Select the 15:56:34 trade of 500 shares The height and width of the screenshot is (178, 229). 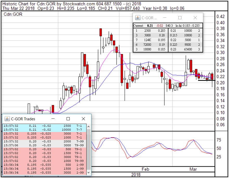pyautogui.click(x=44, y=165)
